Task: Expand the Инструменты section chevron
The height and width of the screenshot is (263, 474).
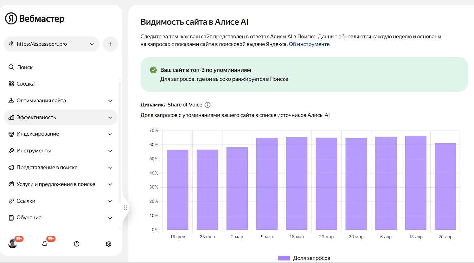Action: pyautogui.click(x=110, y=151)
